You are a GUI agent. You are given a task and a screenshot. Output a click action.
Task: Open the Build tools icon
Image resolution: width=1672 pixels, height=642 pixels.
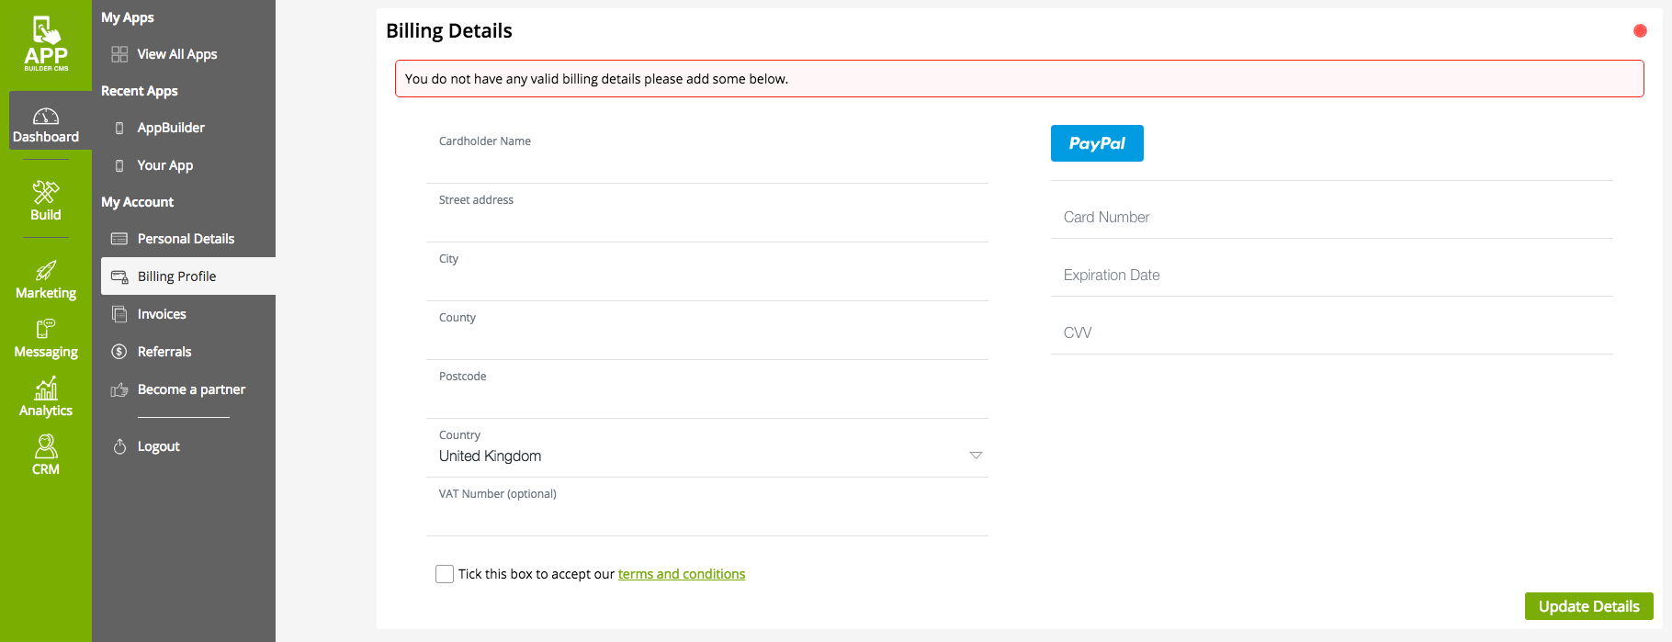tap(46, 192)
